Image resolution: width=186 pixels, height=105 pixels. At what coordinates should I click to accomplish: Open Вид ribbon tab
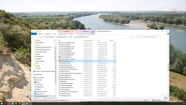tap(55, 34)
